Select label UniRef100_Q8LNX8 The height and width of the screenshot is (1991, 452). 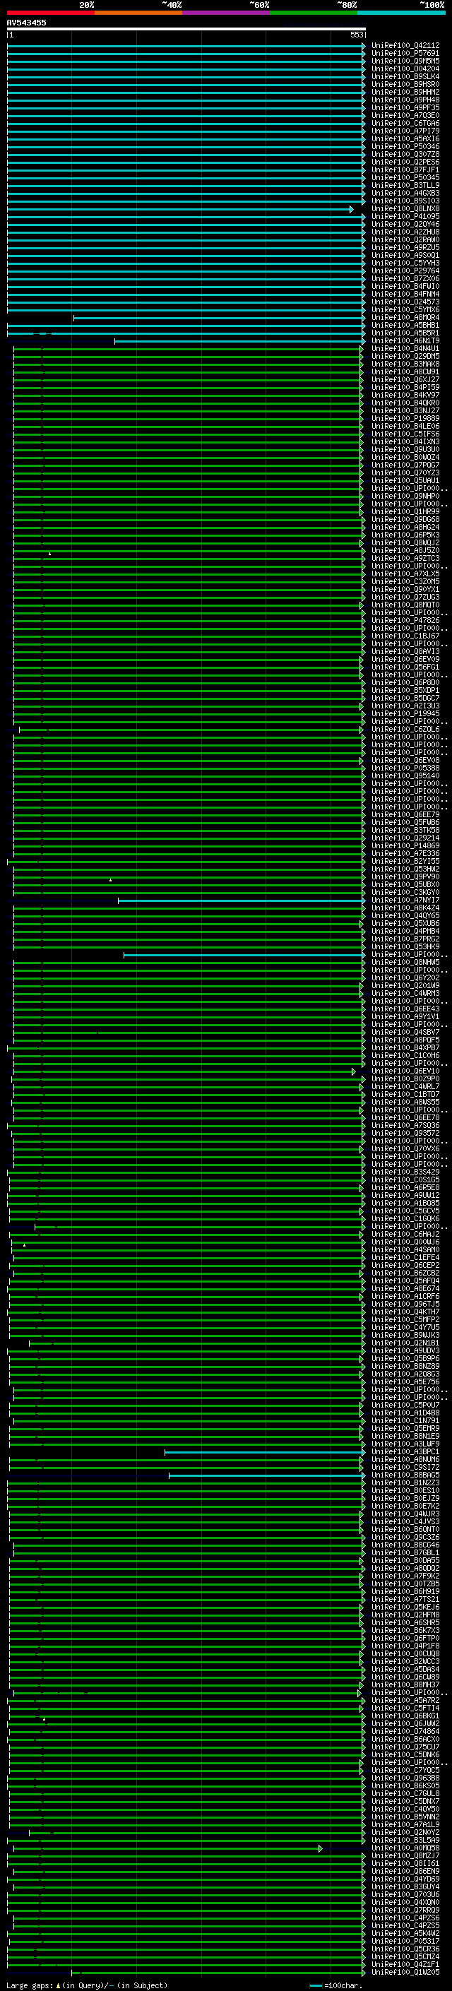pos(405,208)
